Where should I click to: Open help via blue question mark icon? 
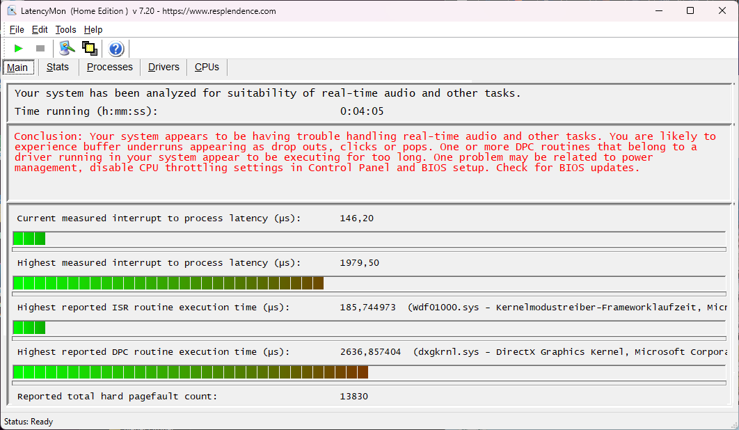click(116, 49)
